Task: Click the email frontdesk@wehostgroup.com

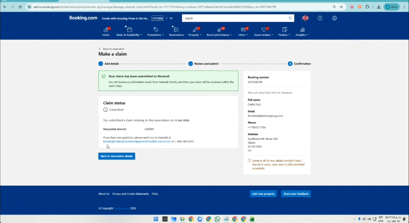Action: pos(265,116)
